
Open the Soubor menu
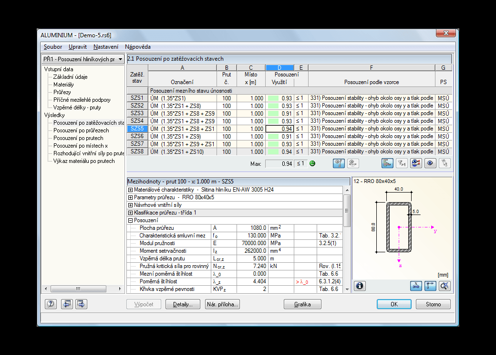coord(53,47)
